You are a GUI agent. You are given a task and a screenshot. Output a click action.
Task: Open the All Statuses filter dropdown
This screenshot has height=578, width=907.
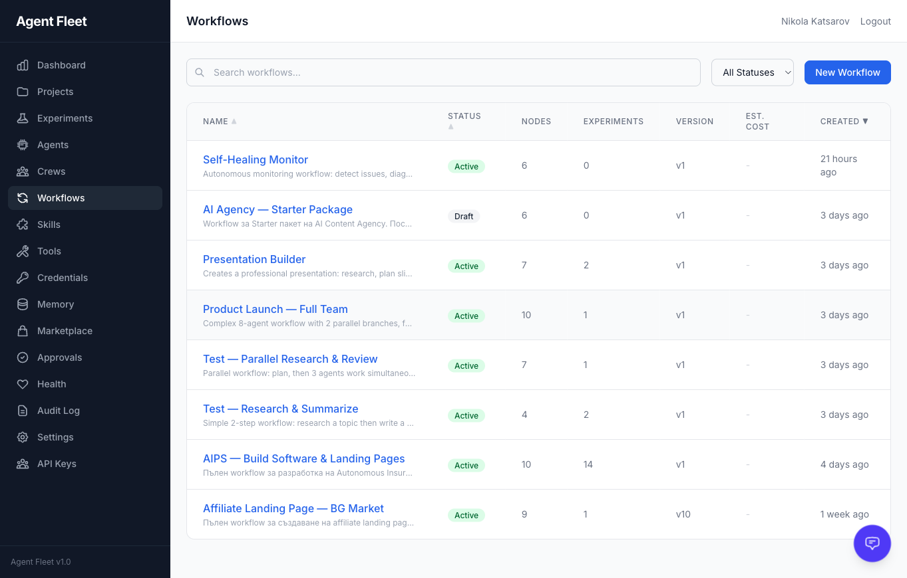752,72
